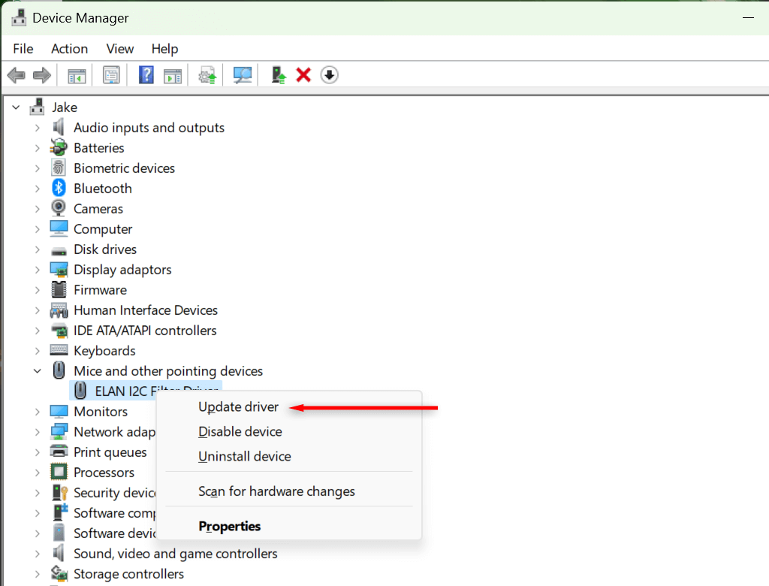This screenshot has width=769, height=586.
Task: Click the Bluetooth category icon
Action: pyautogui.click(x=59, y=188)
